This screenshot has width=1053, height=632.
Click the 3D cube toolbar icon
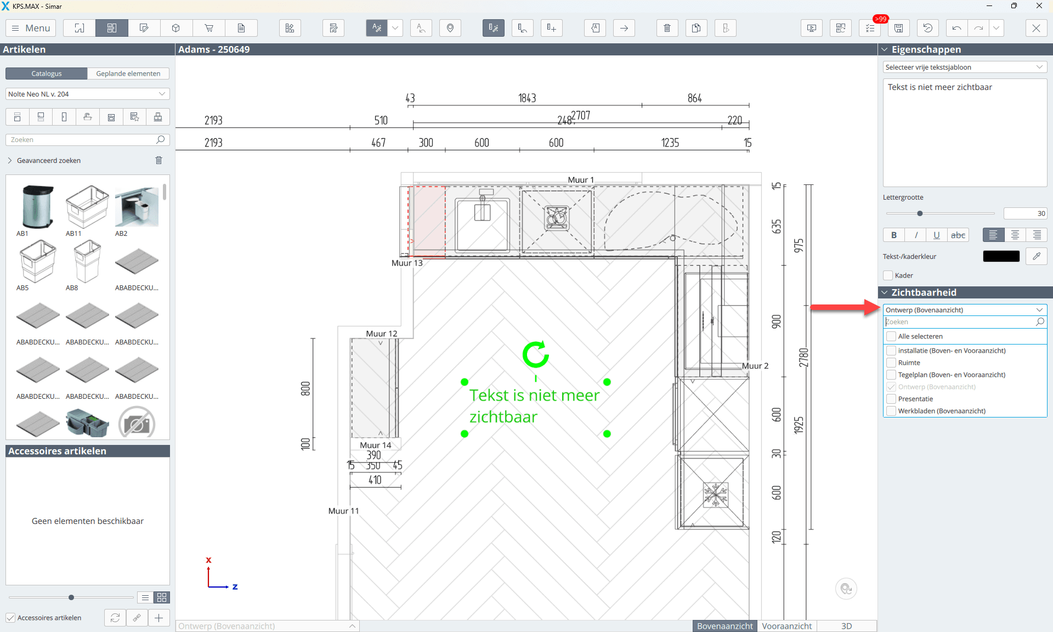point(176,28)
